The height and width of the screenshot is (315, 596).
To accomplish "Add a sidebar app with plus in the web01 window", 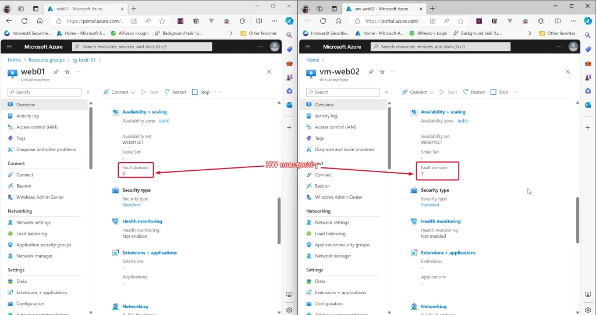I will [x=289, y=127].
